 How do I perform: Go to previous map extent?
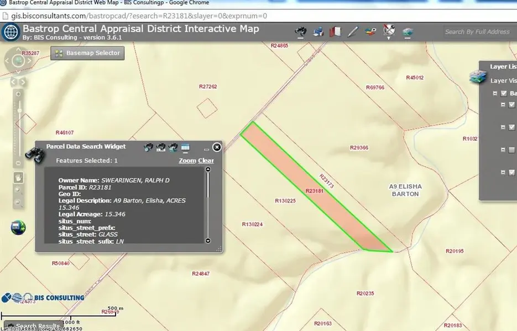(x=14, y=82)
